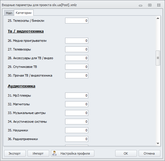Confirm with the OK button
Image resolution: width=165 pixels, height=161 pixels.
tap(126, 153)
